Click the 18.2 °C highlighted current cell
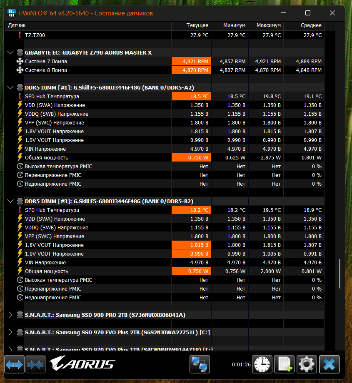 (191, 210)
